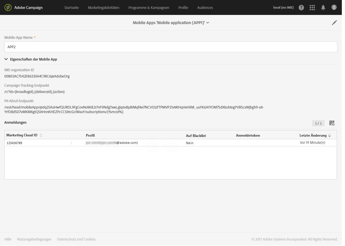The image size is (345, 246).
Task: Click the PII-Abruf-Endpunkt URL value
Action: click(x=134, y=110)
